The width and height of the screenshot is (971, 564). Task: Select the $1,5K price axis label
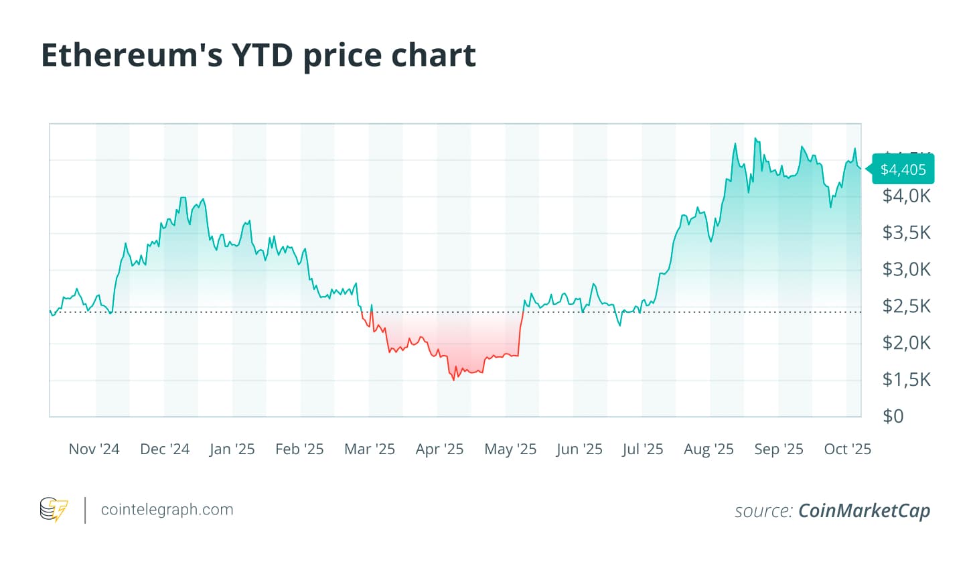tap(906, 380)
